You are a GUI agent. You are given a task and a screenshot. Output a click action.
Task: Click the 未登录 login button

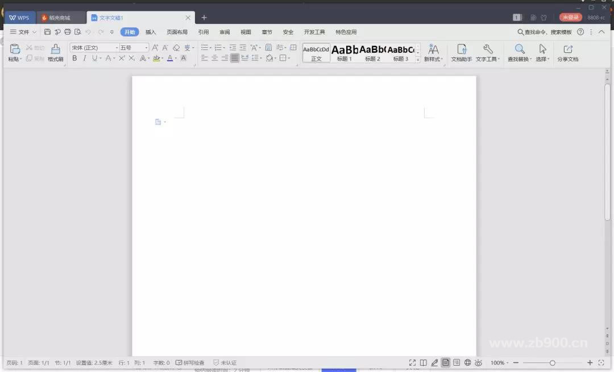570,18
